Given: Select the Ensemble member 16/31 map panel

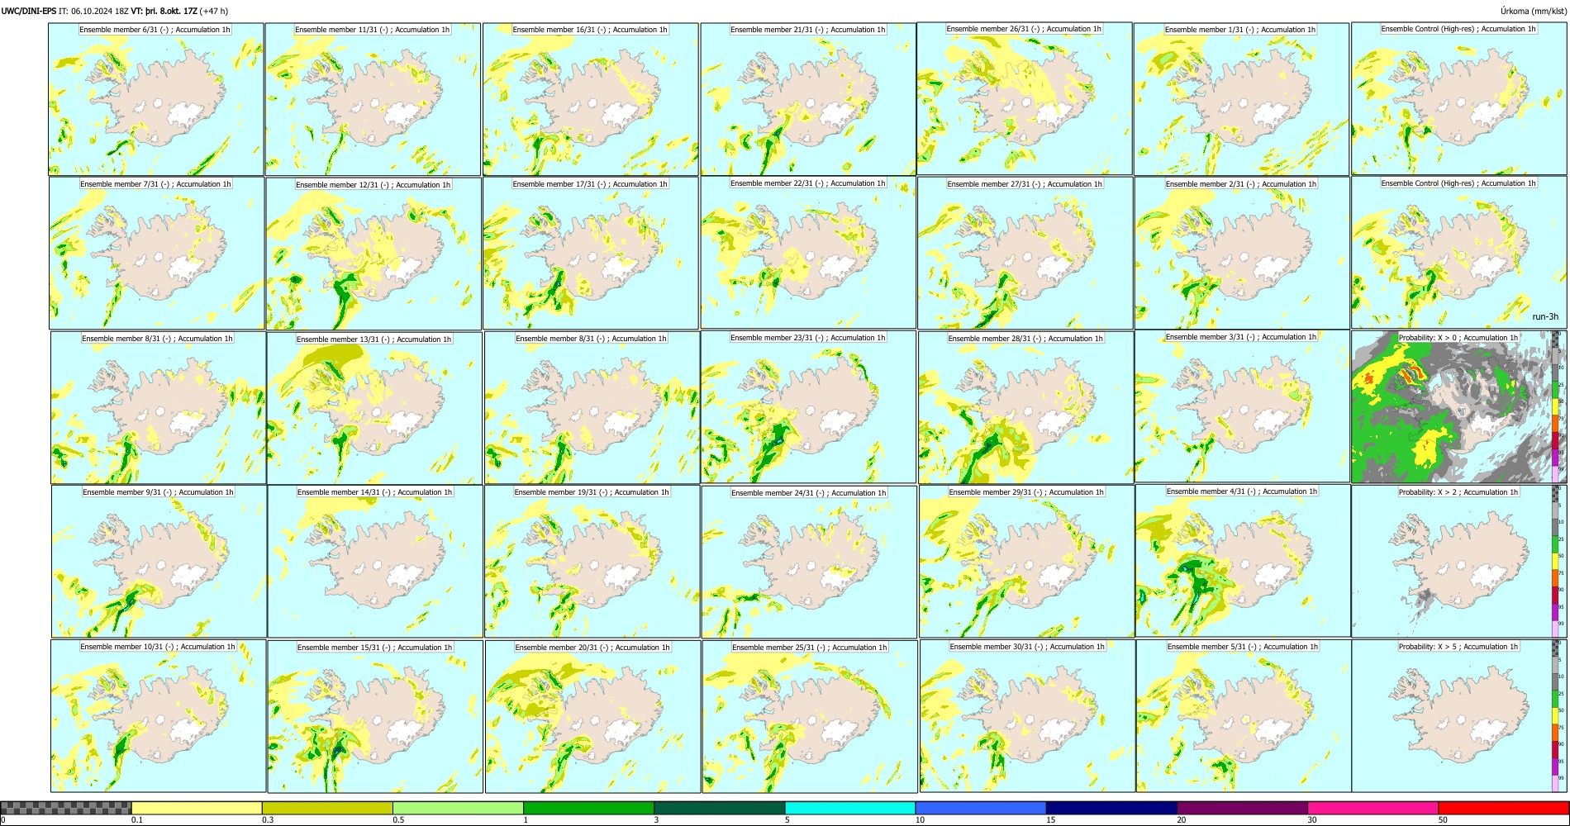Looking at the screenshot, I should click(591, 99).
